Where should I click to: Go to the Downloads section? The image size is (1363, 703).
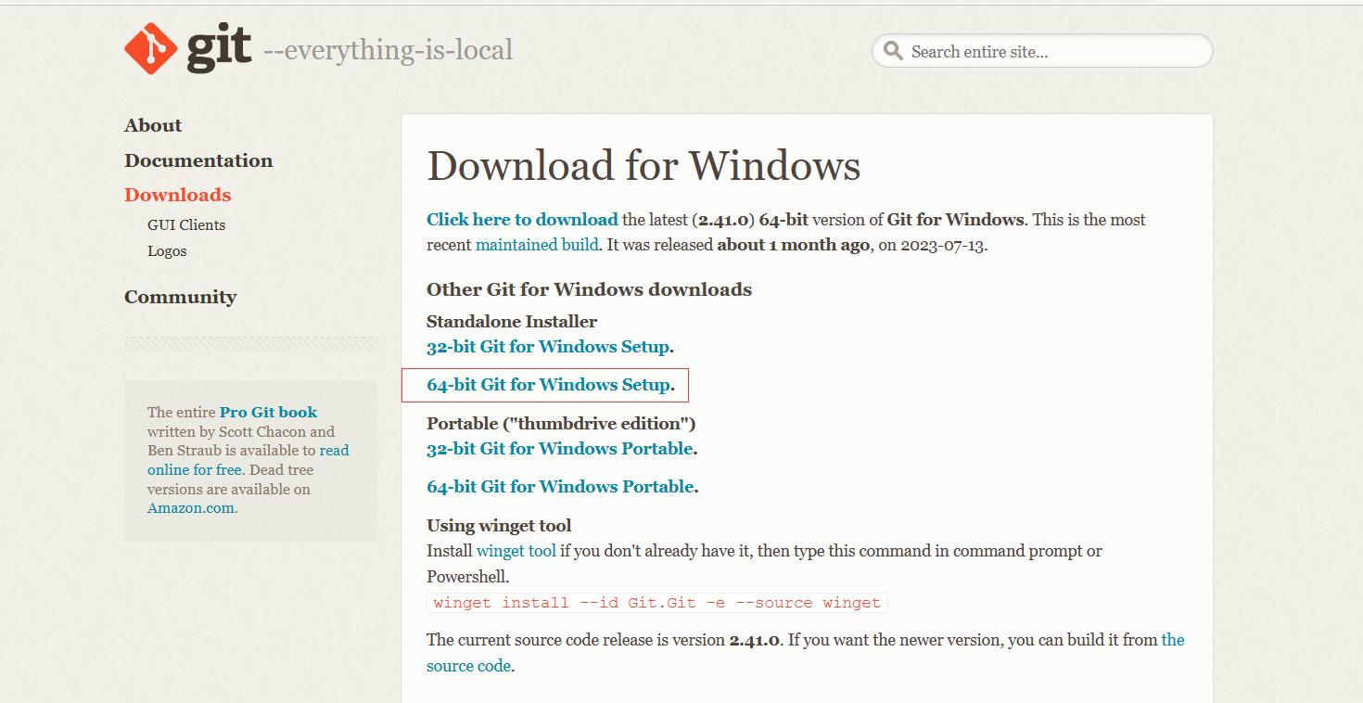coord(178,195)
